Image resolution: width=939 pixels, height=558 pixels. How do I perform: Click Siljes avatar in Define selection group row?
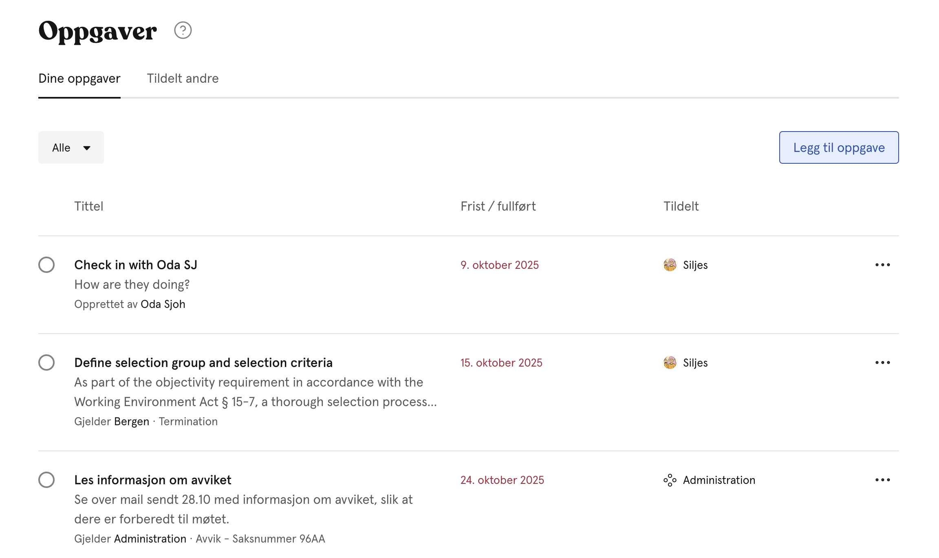[x=670, y=362]
